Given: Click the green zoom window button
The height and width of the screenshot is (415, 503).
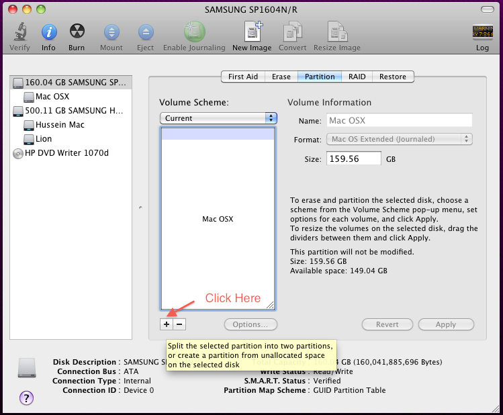Looking at the screenshot, I should coord(41,9).
